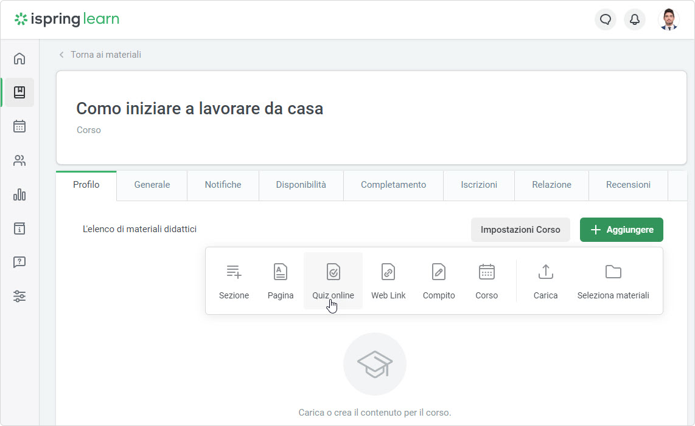Open the reports bar chart icon

[19, 194]
